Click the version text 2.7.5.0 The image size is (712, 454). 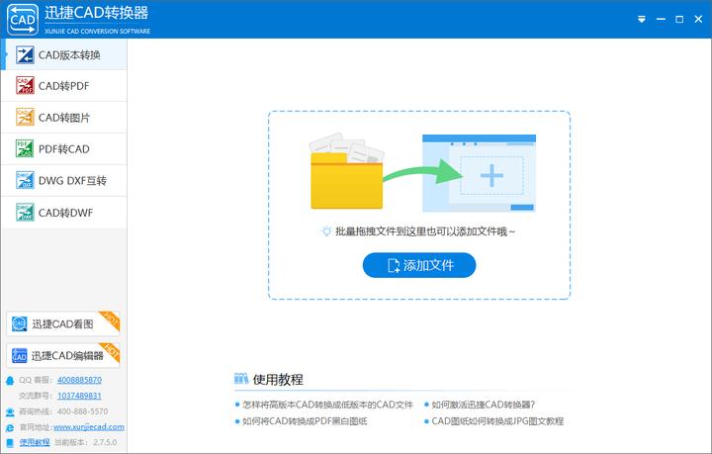tap(105, 442)
